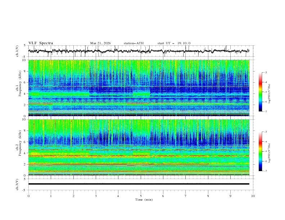Click the ch.3 flat black trace
Viewport: 285px width, 220px height.
(139, 184)
